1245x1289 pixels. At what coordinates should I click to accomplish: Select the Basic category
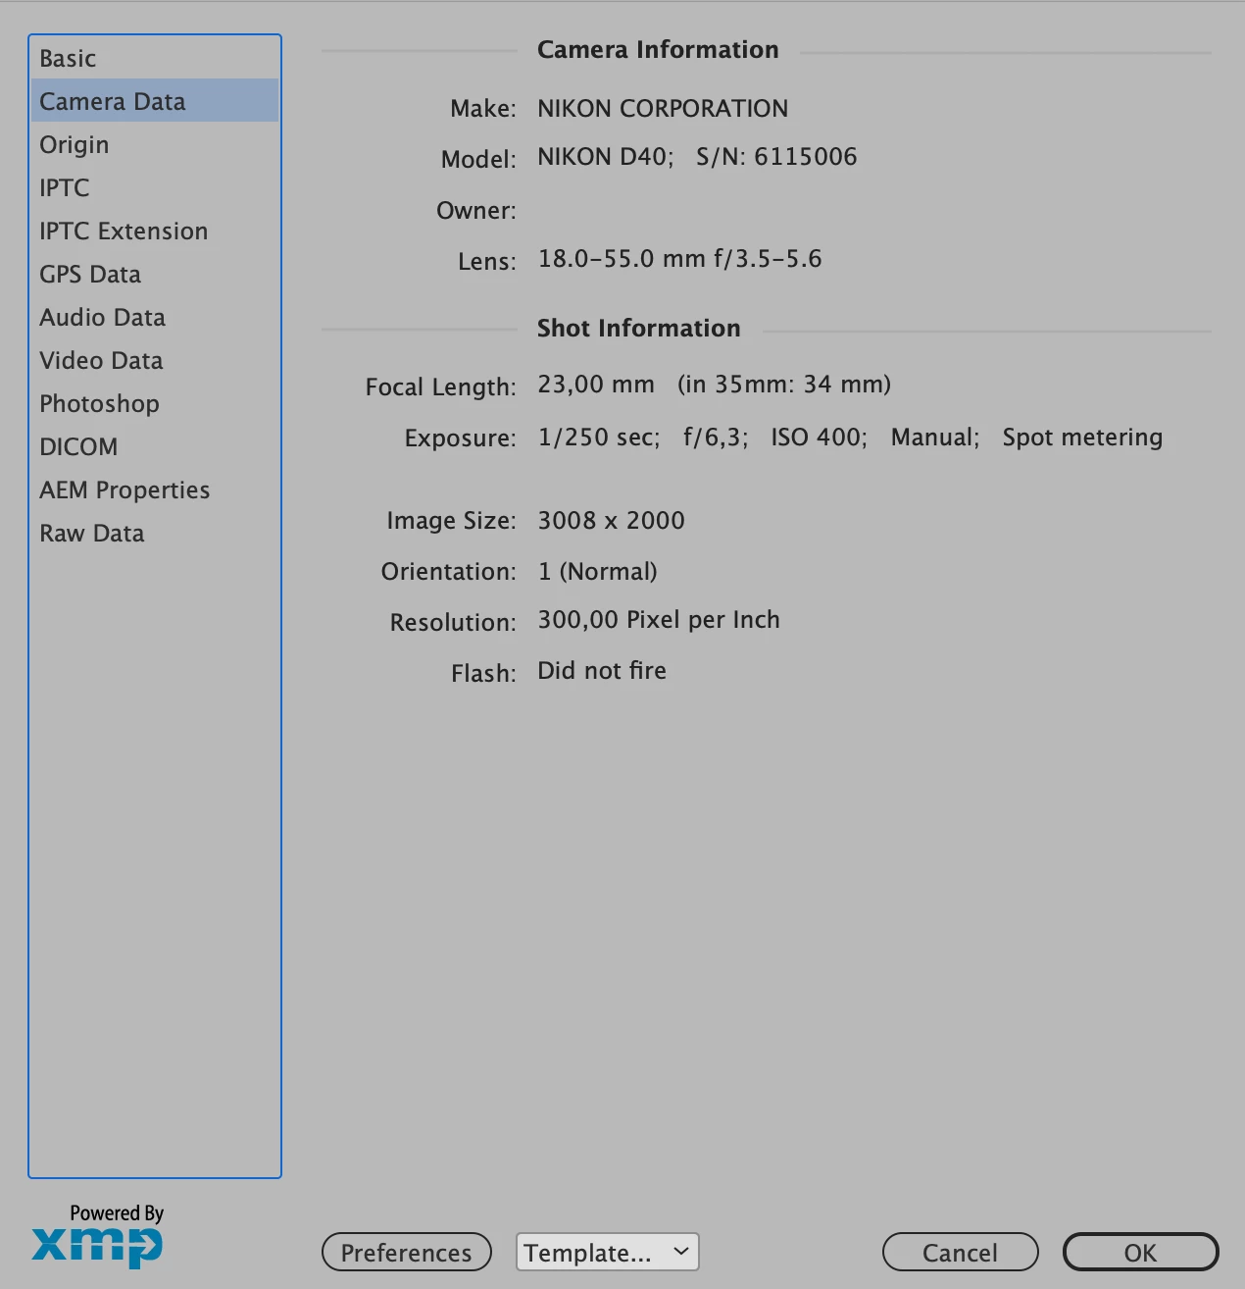(155, 58)
